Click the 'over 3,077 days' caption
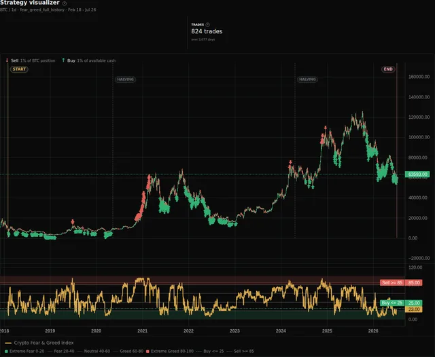 [203, 39]
